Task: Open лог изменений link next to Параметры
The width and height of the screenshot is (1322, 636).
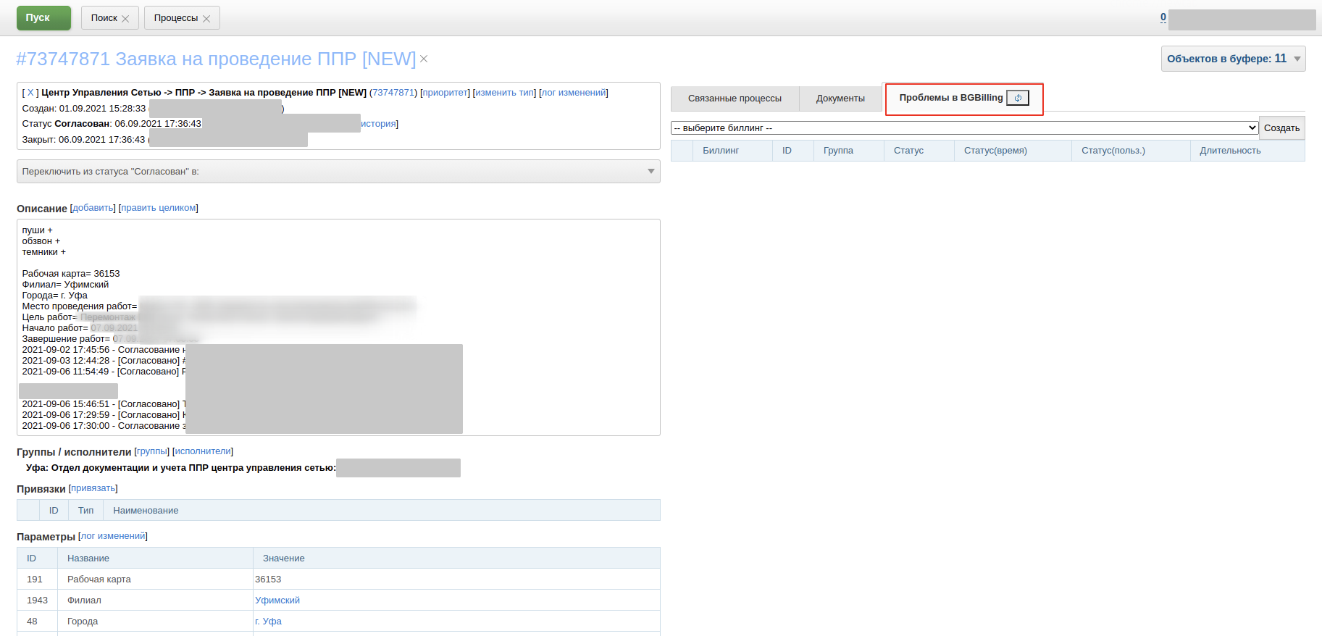Action: point(112,536)
